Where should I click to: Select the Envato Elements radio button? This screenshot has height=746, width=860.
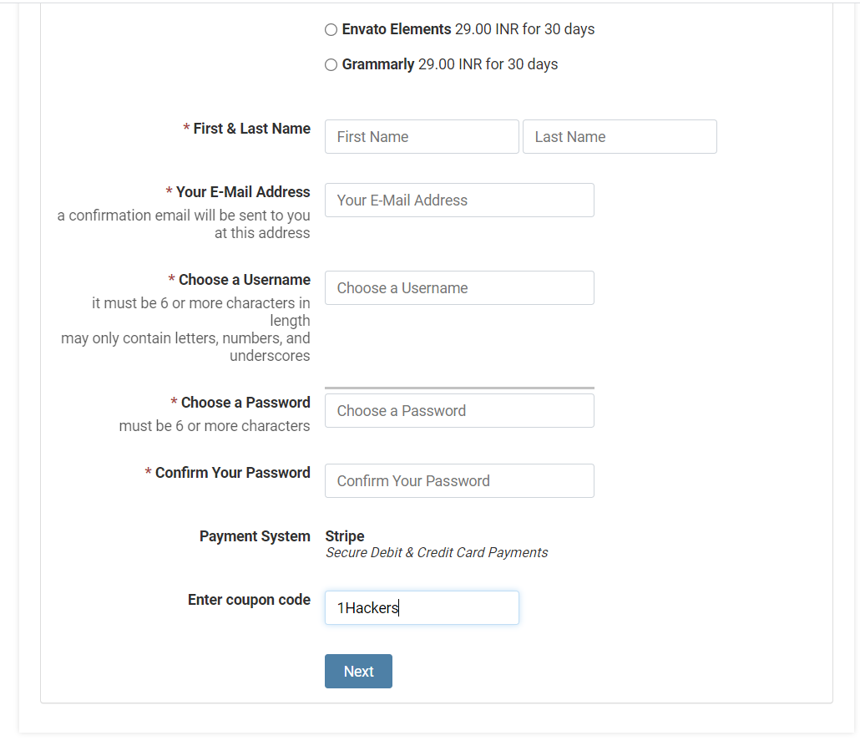pos(331,30)
